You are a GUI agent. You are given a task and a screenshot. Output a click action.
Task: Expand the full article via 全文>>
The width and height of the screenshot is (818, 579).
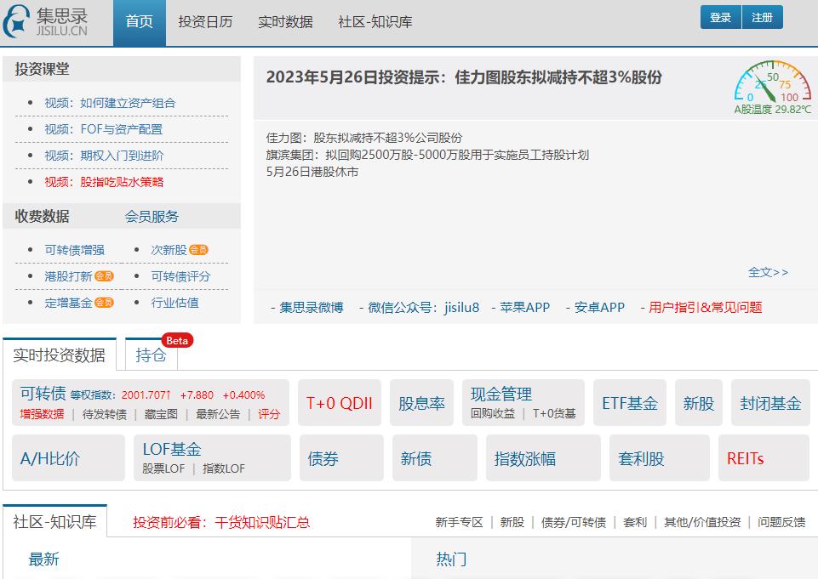(766, 270)
